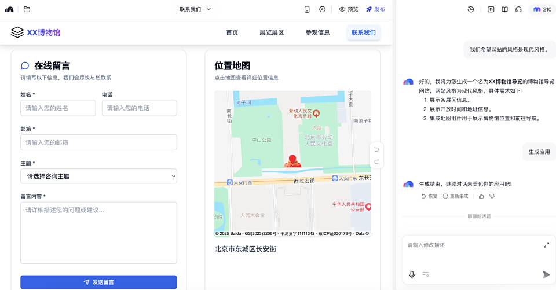Click the 生成应用 chat message
The image size is (556, 290).
(x=539, y=152)
